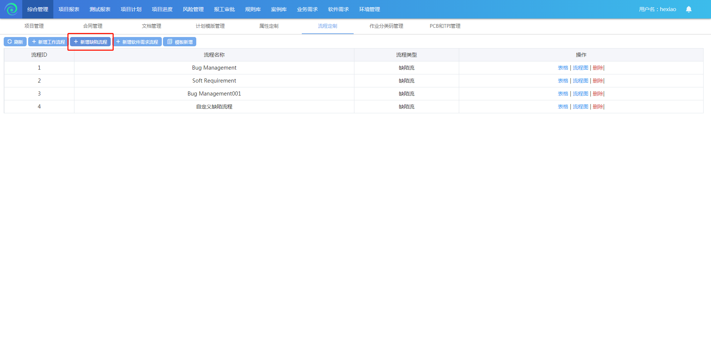Viewport: 711px width, 358px height.
Task: Click the 流程名称 column header
Action: pyautogui.click(x=214, y=55)
